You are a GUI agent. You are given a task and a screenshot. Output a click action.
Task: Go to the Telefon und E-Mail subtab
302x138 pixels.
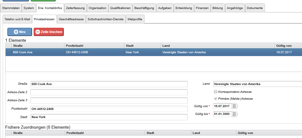[17, 19]
